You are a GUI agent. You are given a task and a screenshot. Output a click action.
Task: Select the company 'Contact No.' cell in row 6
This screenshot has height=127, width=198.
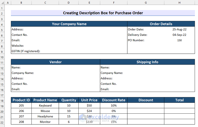(x=69, y=35)
